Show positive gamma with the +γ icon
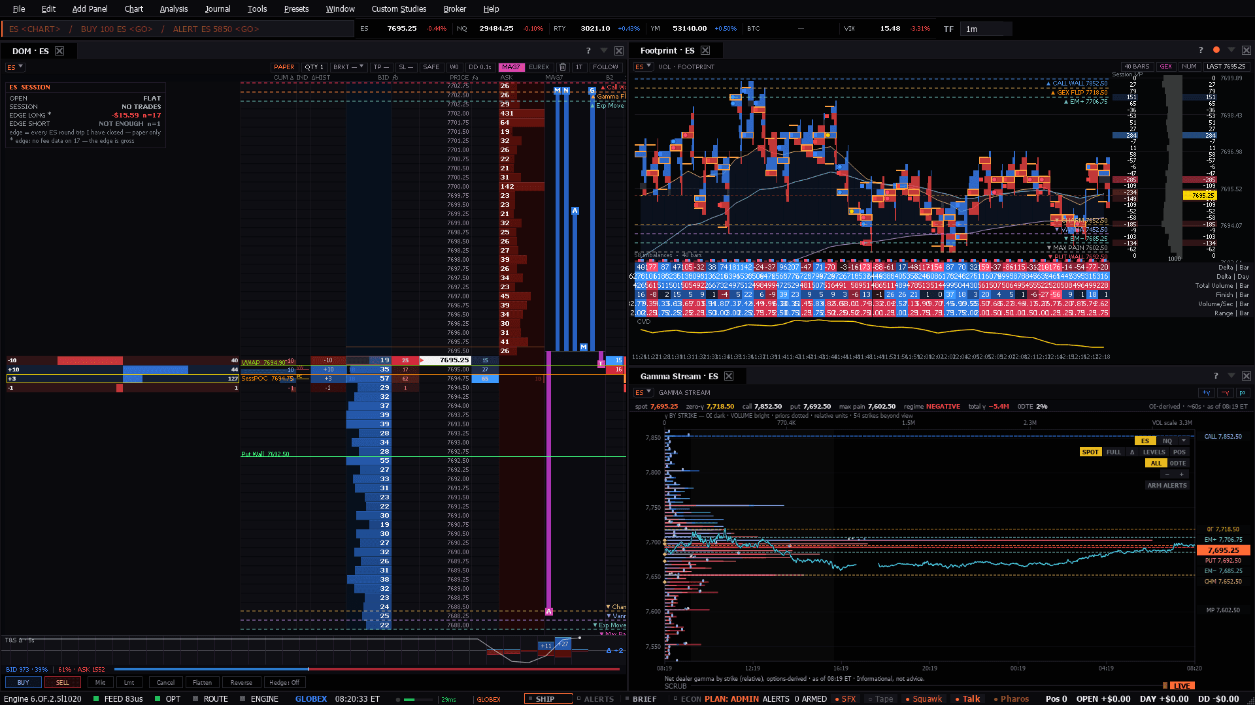 (1206, 393)
